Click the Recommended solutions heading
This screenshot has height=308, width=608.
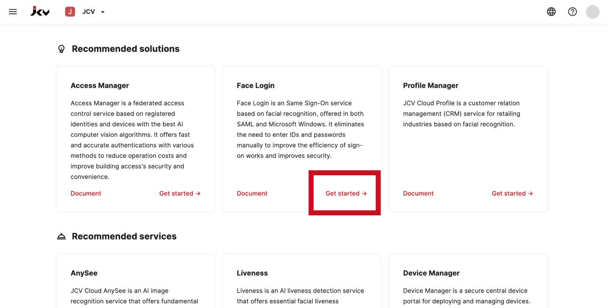click(x=125, y=49)
